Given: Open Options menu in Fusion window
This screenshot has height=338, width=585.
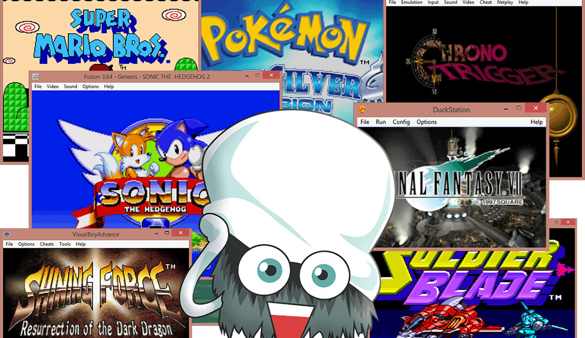Looking at the screenshot, I should 91,86.
